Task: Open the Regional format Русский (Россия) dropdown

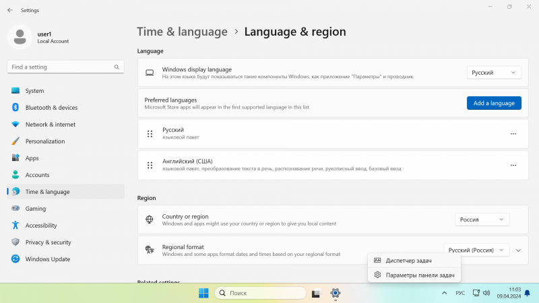Action: click(476, 250)
